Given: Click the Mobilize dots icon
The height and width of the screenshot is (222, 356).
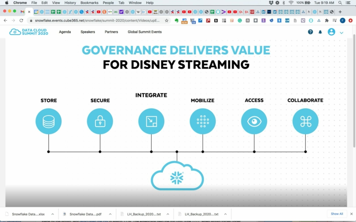Looking at the screenshot, I should tap(203, 121).
